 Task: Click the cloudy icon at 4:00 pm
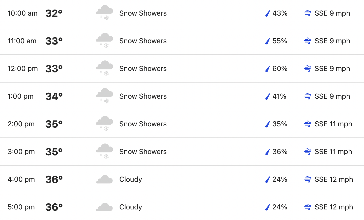pos(104,179)
